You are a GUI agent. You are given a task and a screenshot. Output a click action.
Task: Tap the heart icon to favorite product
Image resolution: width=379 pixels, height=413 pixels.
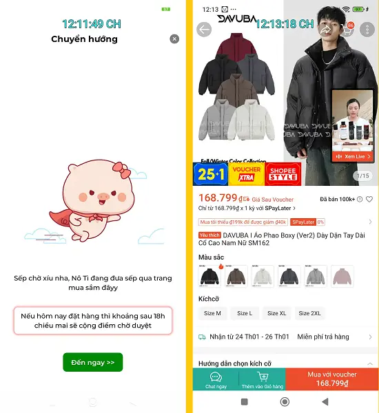[x=369, y=200]
